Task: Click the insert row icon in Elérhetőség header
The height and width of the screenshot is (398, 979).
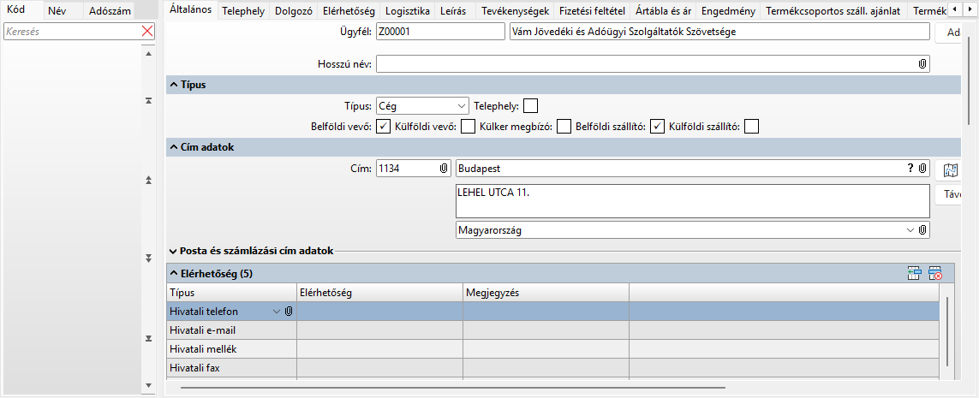Action: (915, 274)
